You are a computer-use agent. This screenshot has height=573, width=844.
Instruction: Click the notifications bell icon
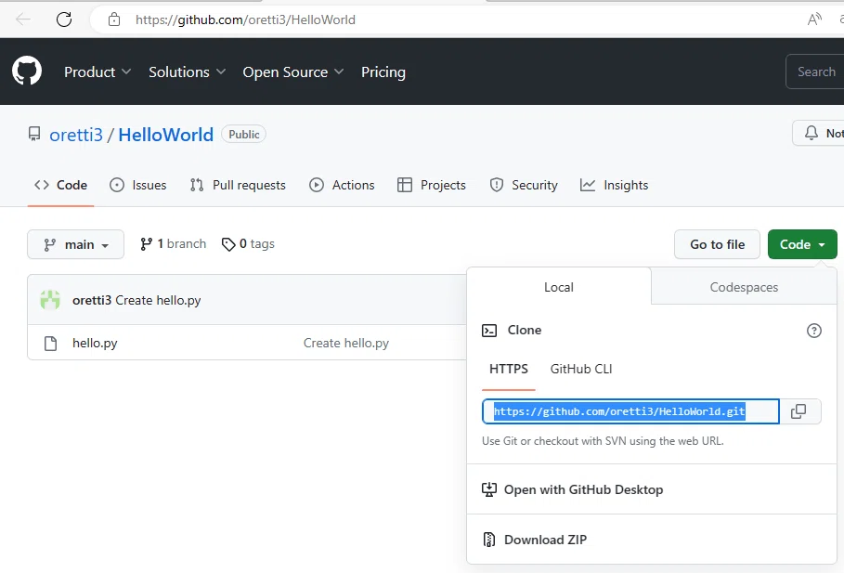click(x=812, y=133)
